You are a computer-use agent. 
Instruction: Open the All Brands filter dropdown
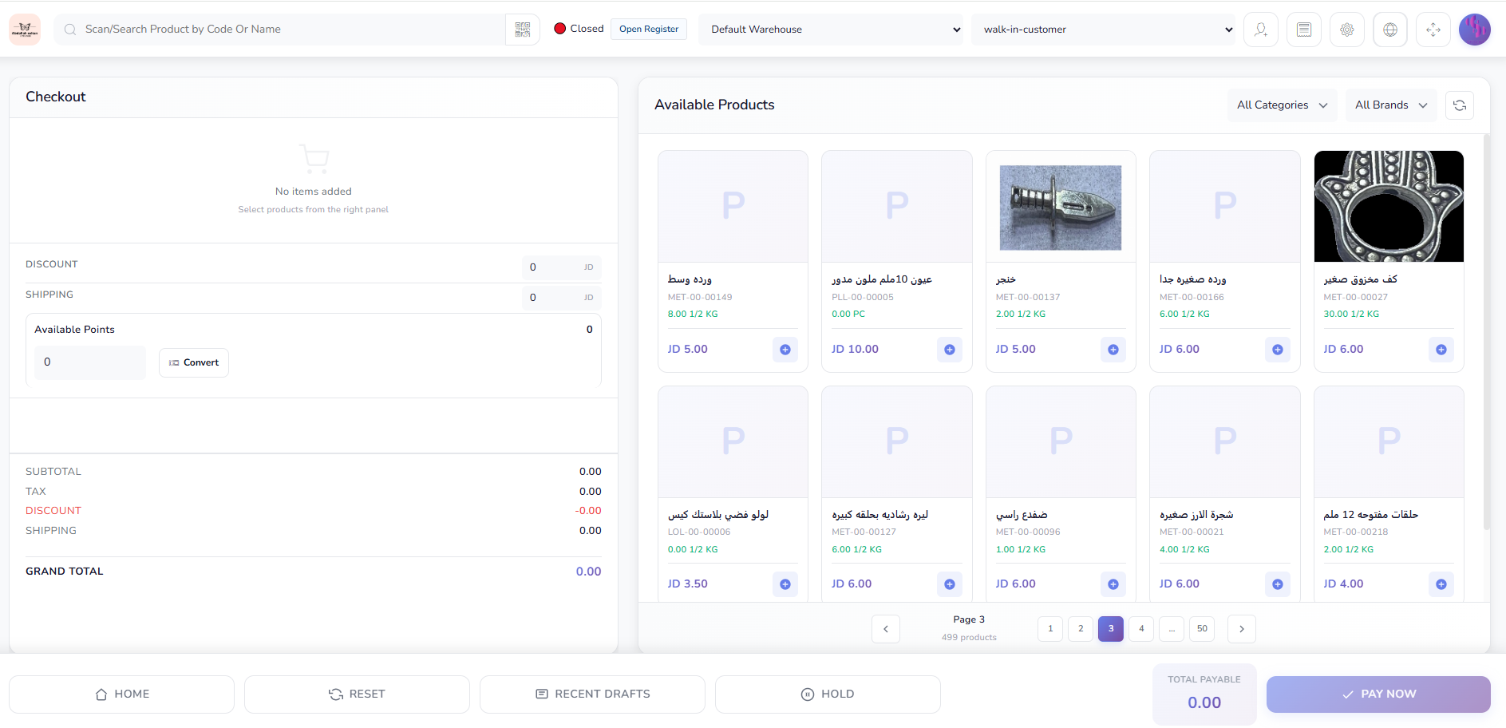pyautogui.click(x=1390, y=105)
